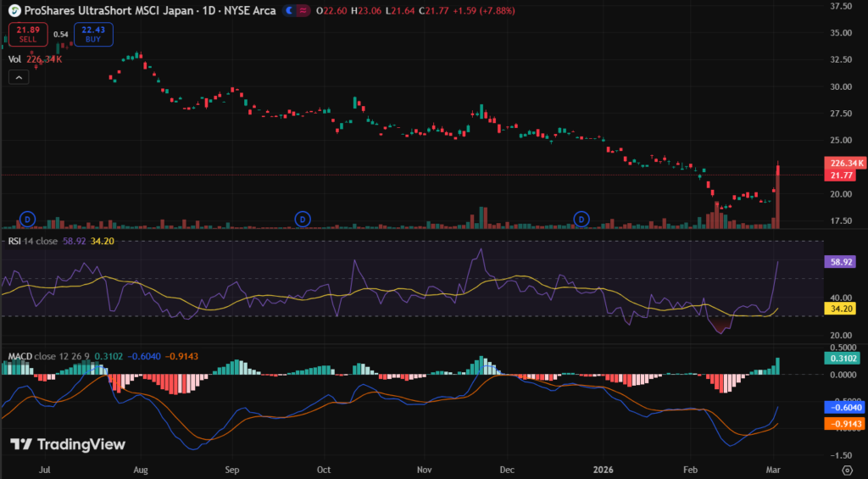The width and height of the screenshot is (868, 479).
Task: Open the dividend marker near July
Action: coord(27,219)
